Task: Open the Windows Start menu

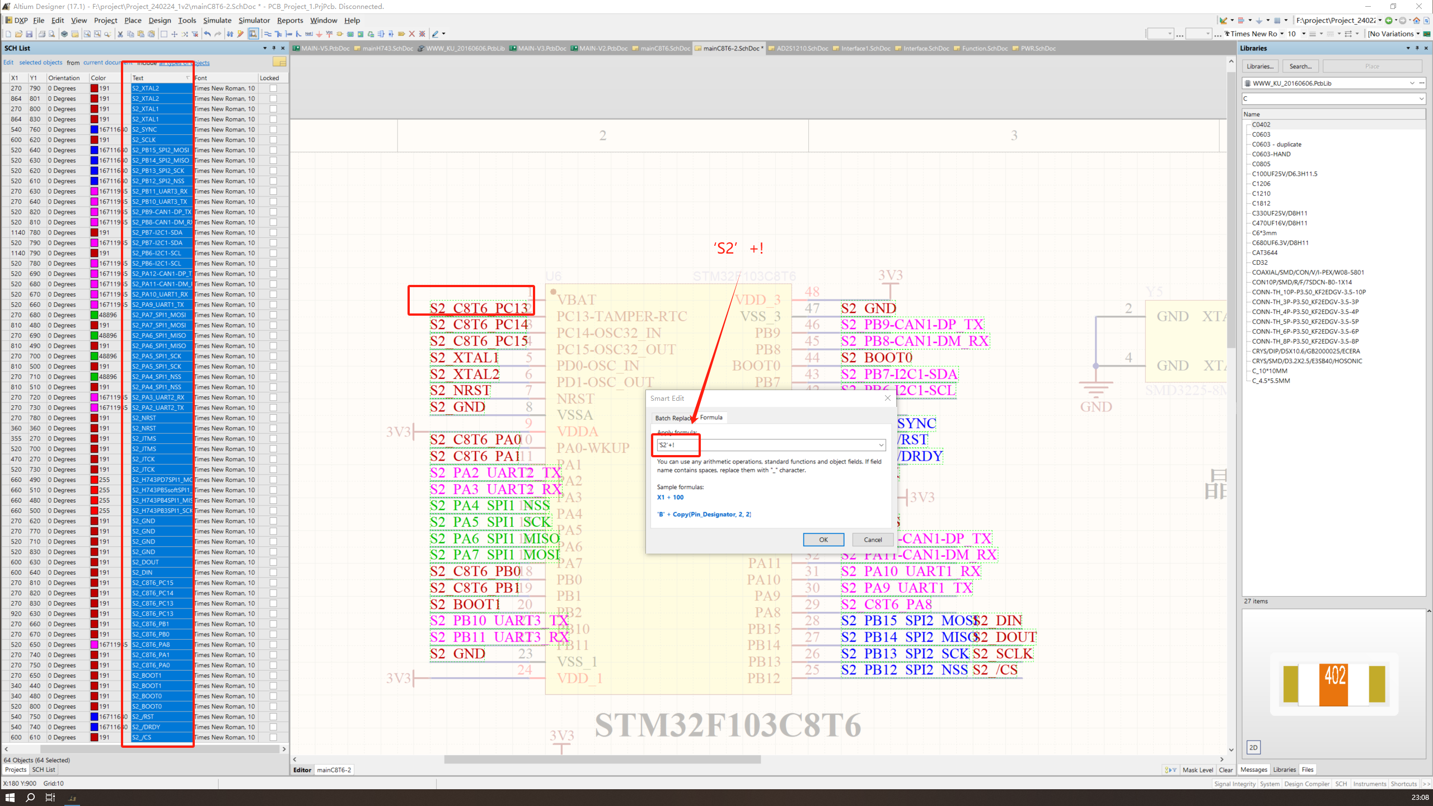Action: click(10, 797)
